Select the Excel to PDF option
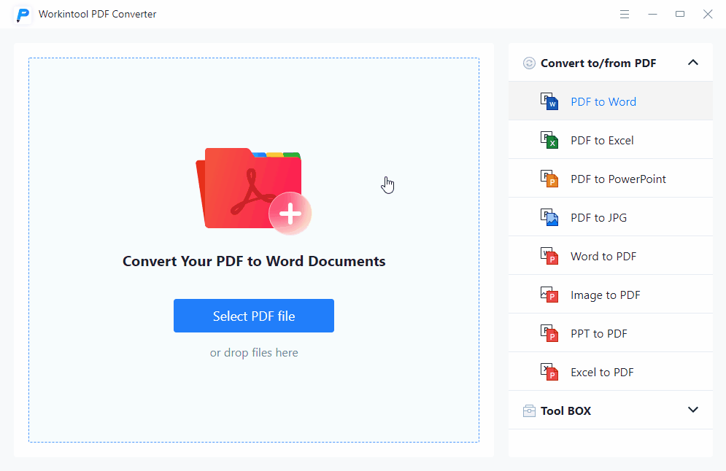The width and height of the screenshot is (726, 471). pos(610,372)
